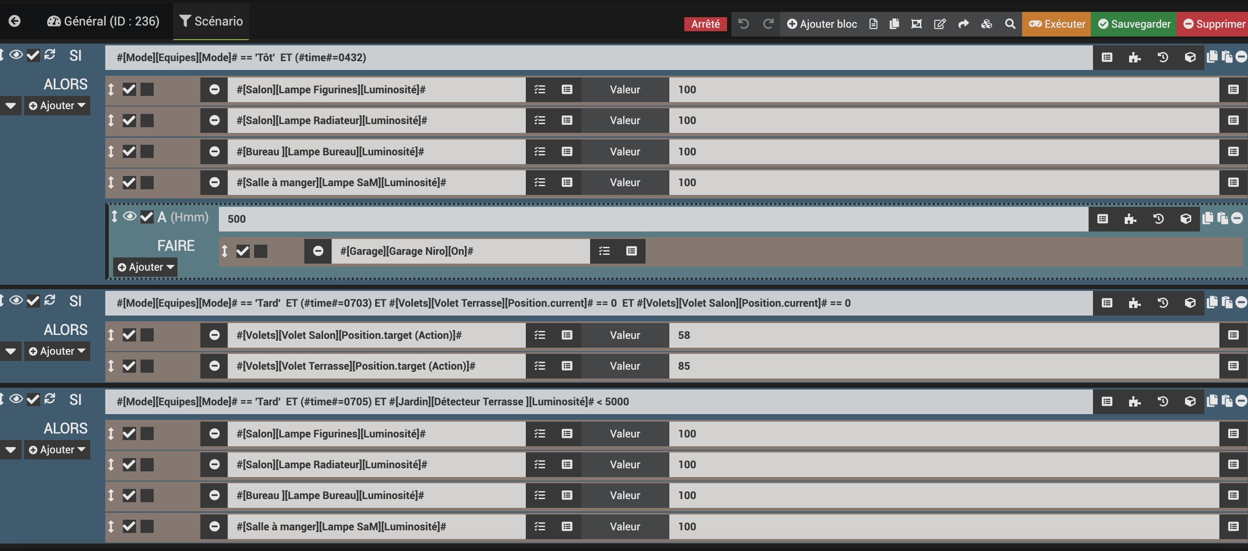
Task: Toggle the eye icon of the A (Hmm) block
Action: pos(129,217)
